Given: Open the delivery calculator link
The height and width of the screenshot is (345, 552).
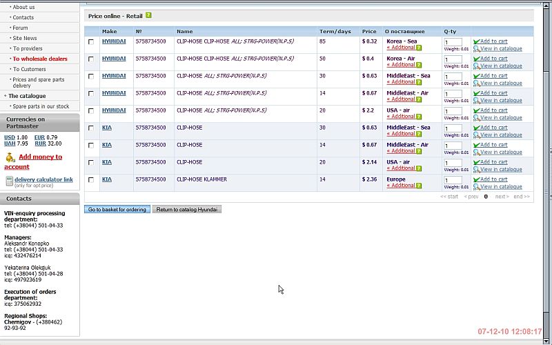Looking at the screenshot, I should [x=43, y=179].
